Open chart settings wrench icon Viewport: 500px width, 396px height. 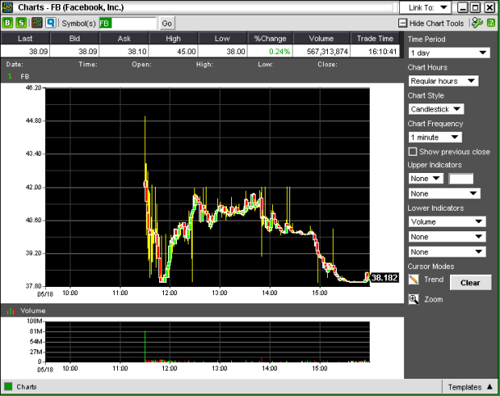(477, 23)
